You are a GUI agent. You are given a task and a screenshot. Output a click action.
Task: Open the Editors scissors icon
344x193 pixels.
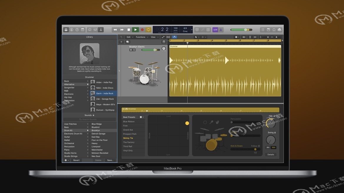pyautogui.click(x=101, y=30)
